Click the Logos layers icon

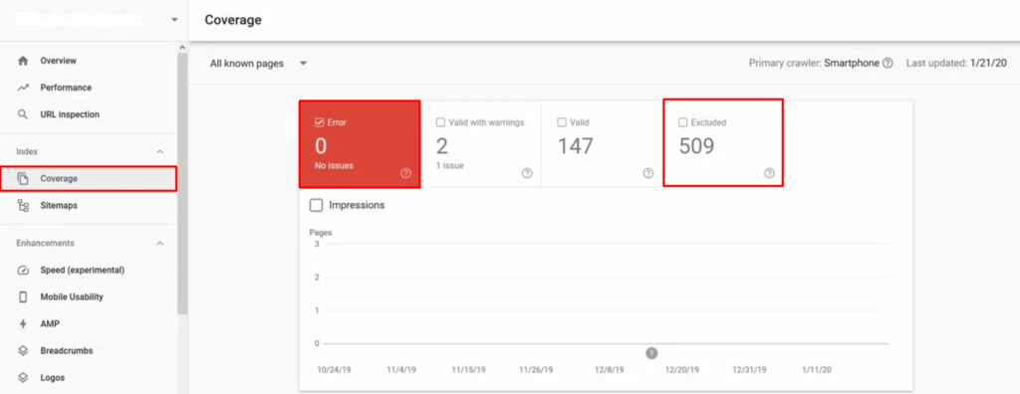[23, 377]
